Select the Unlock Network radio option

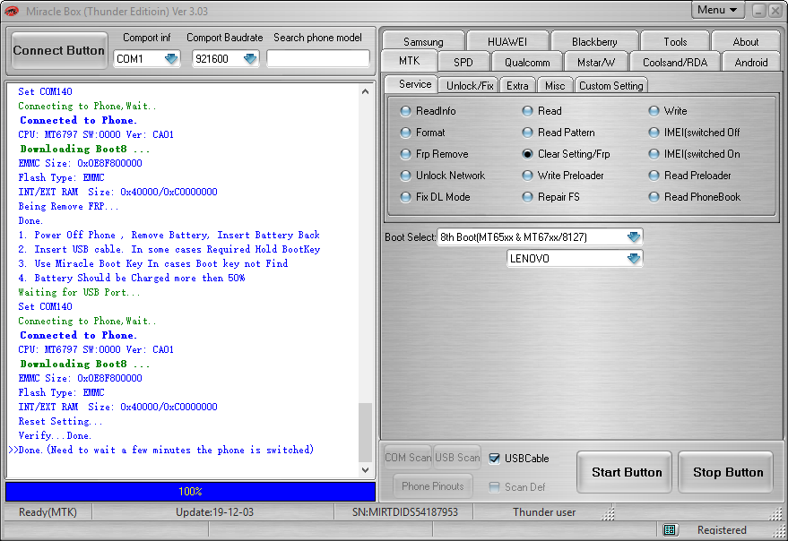pos(405,176)
